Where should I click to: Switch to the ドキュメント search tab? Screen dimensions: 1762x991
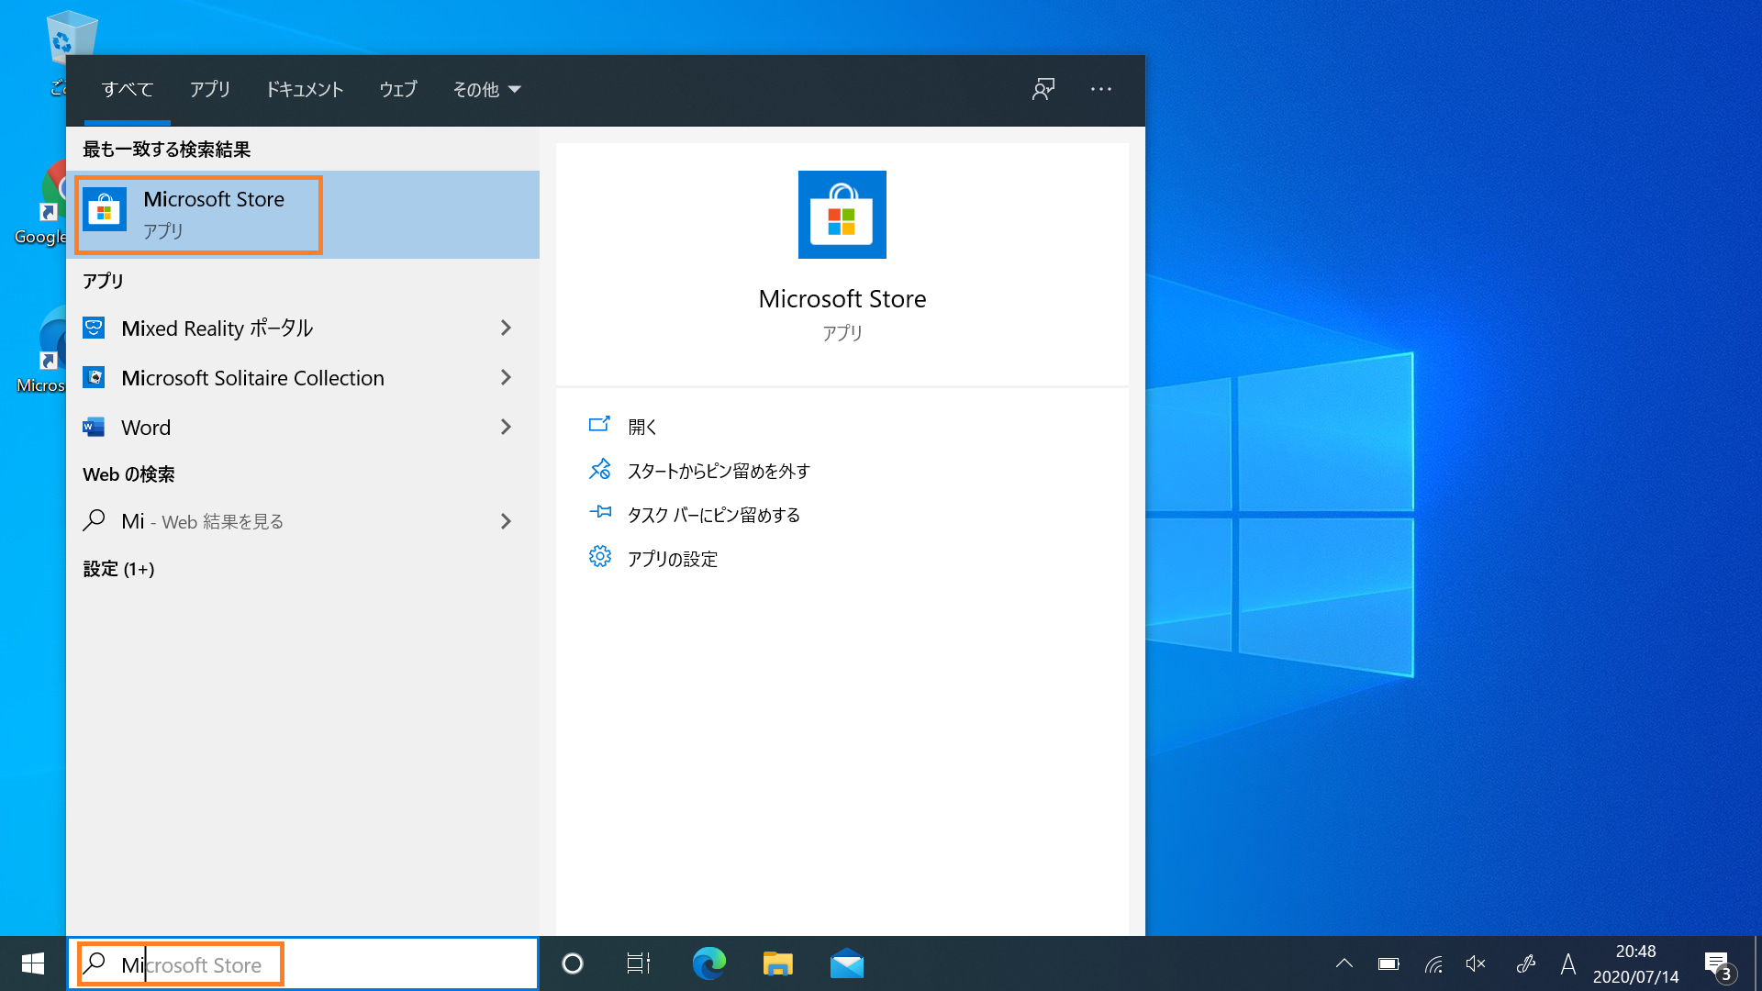pos(304,89)
